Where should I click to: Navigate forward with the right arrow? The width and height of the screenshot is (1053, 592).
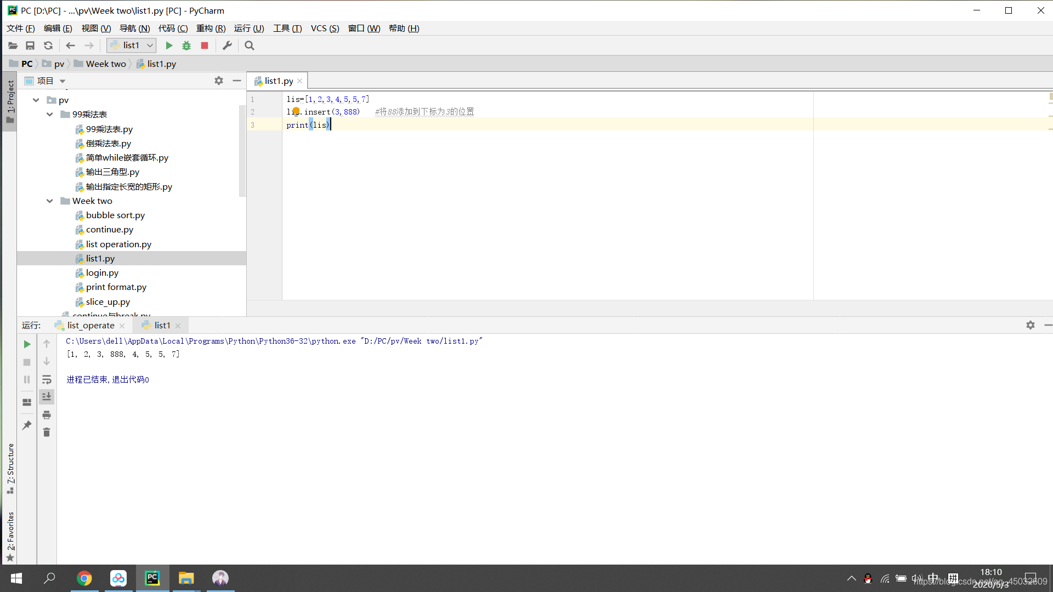coord(89,45)
